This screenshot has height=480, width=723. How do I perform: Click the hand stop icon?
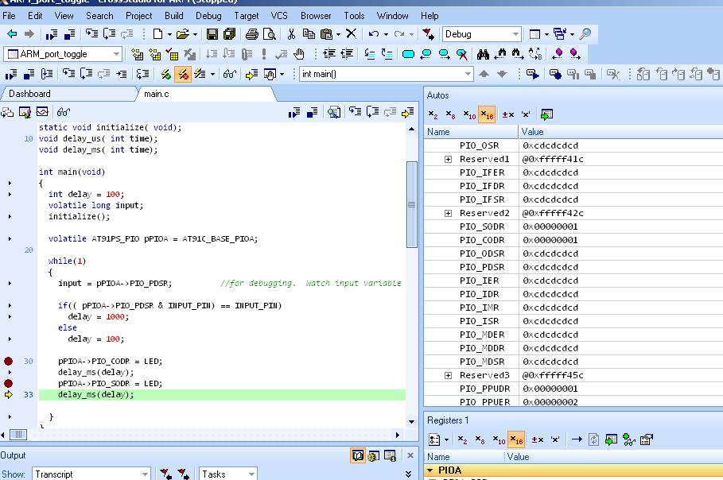299,54
